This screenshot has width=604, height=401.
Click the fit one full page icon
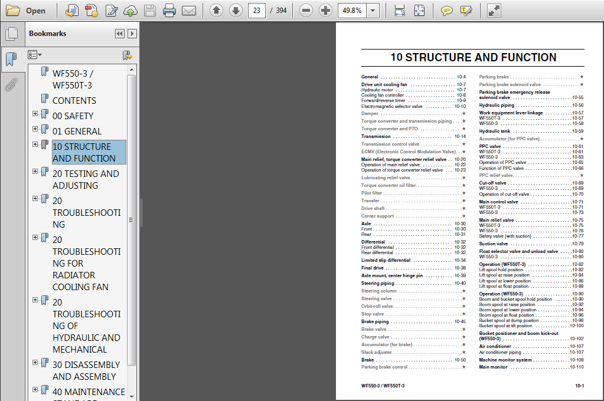[419, 11]
